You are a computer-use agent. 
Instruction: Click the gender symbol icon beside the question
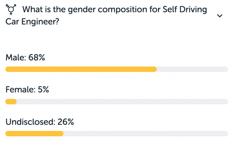11,10
